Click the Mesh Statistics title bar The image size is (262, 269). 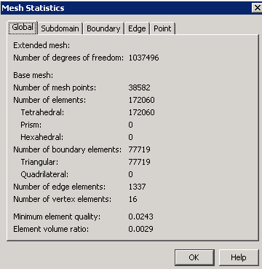(x=126, y=8)
